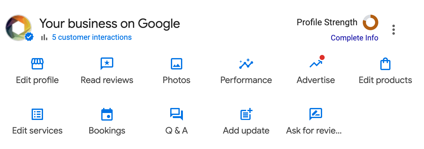Open the Ask for reviews icon
This screenshot has height=149, width=424.
click(315, 114)
